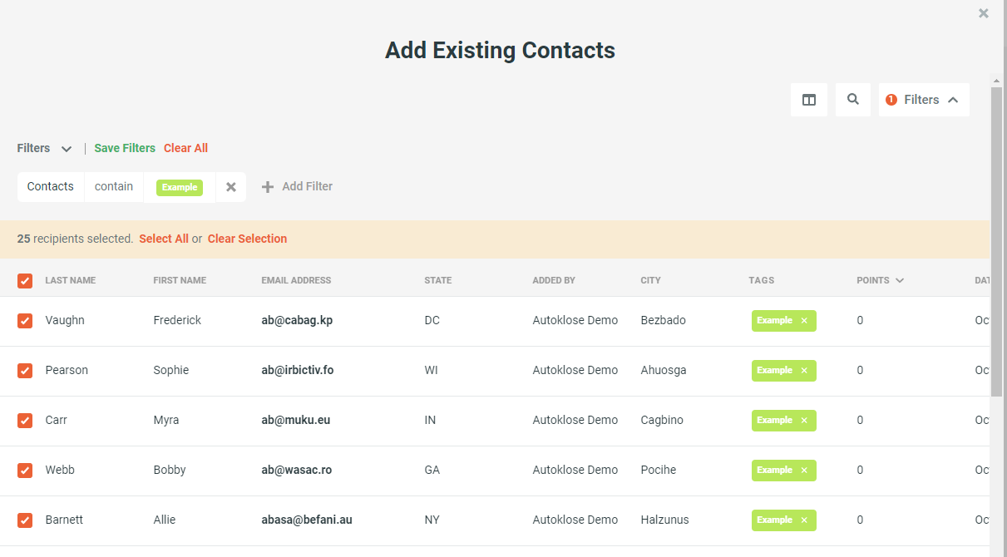
Task: Click Select All recipients link
Action: tap(164, 239)
